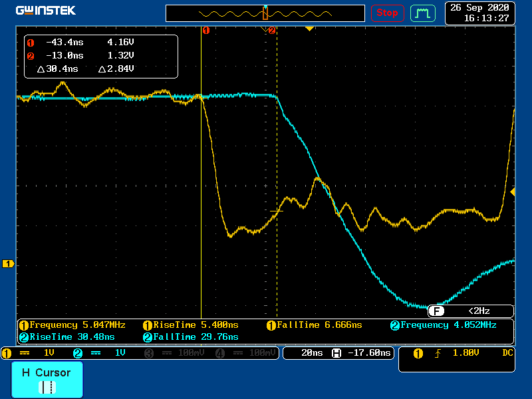The width and height of the screenshot is (532, 399).
Task: Toggle channel 2 with 1V scale
Action: [104, 353]
